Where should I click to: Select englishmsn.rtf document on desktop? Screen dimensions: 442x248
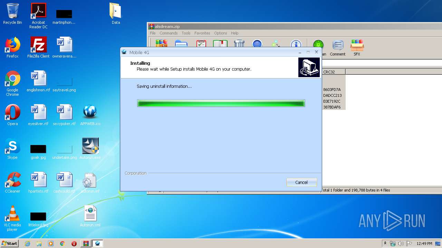point(38,81)
